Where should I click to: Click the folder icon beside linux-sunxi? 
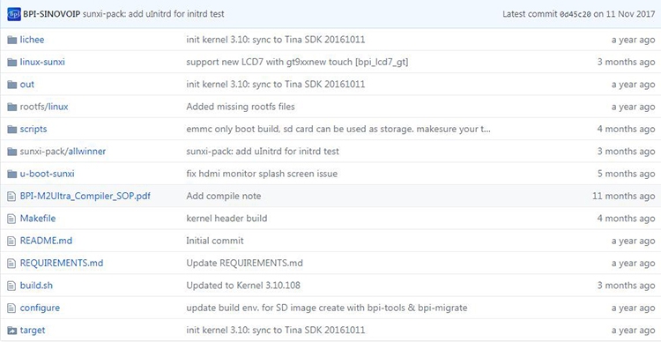tap(11, 63)
